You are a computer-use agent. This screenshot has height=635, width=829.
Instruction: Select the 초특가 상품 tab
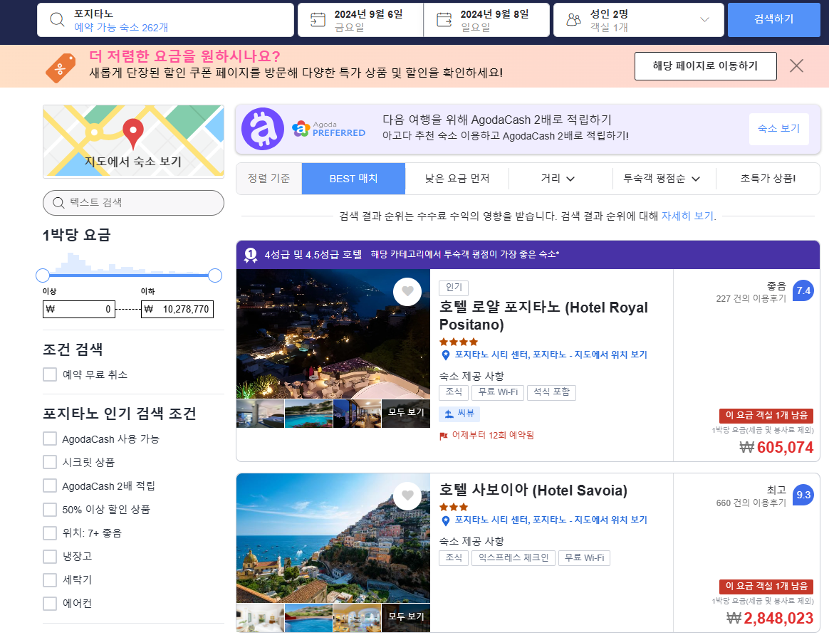pyautogui.click(x=768, y=178)
